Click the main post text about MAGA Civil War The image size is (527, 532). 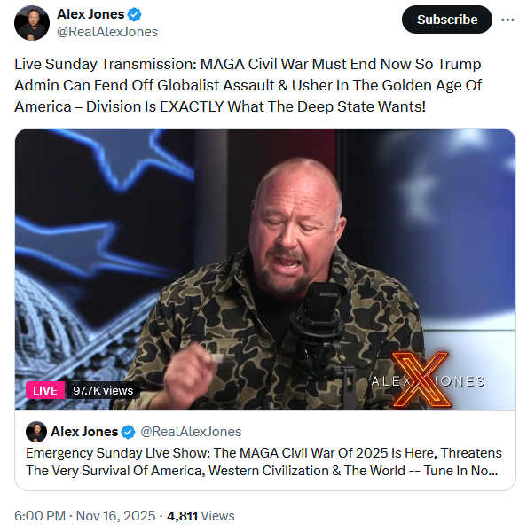coord(248,85)
